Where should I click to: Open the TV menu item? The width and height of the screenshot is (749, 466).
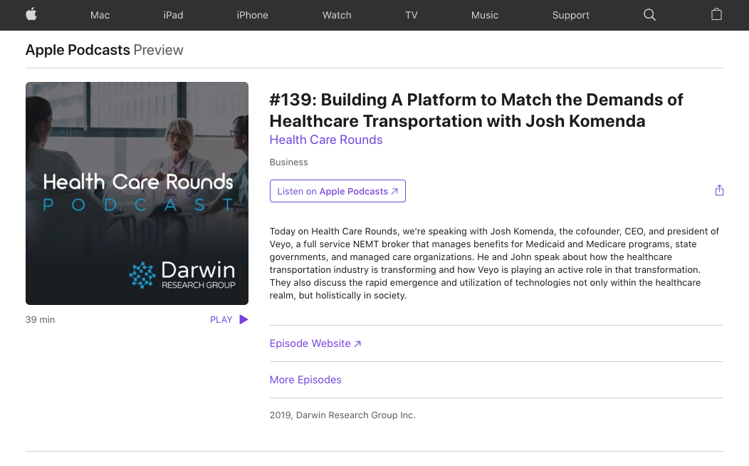412,15
